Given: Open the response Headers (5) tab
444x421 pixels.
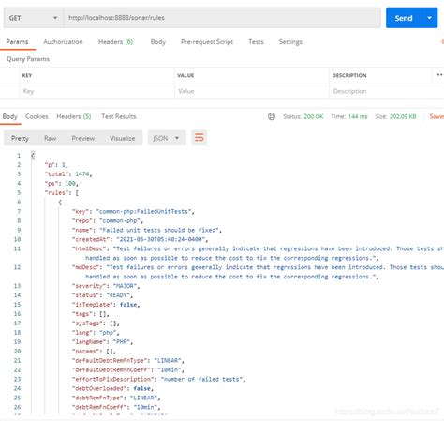Looking at the screenshot, I should (x=74, y=116).
